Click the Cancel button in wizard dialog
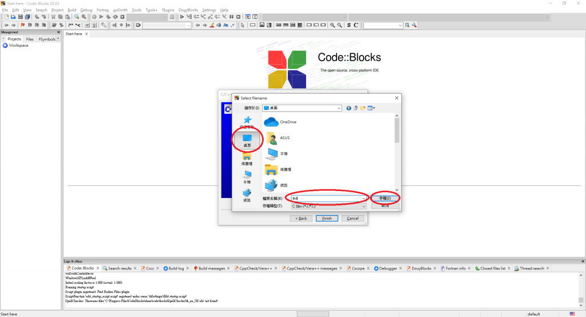Screen dimensions: 586x317 pyautogui.click(x=353, y=219)
